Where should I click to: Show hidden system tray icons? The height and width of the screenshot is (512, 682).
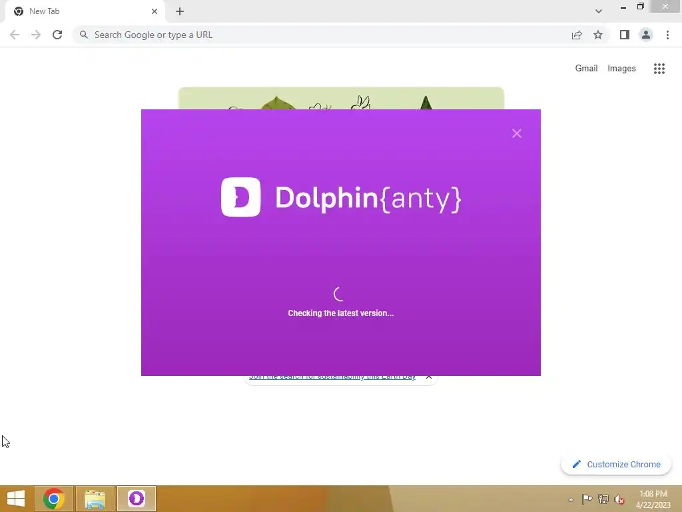571,499
